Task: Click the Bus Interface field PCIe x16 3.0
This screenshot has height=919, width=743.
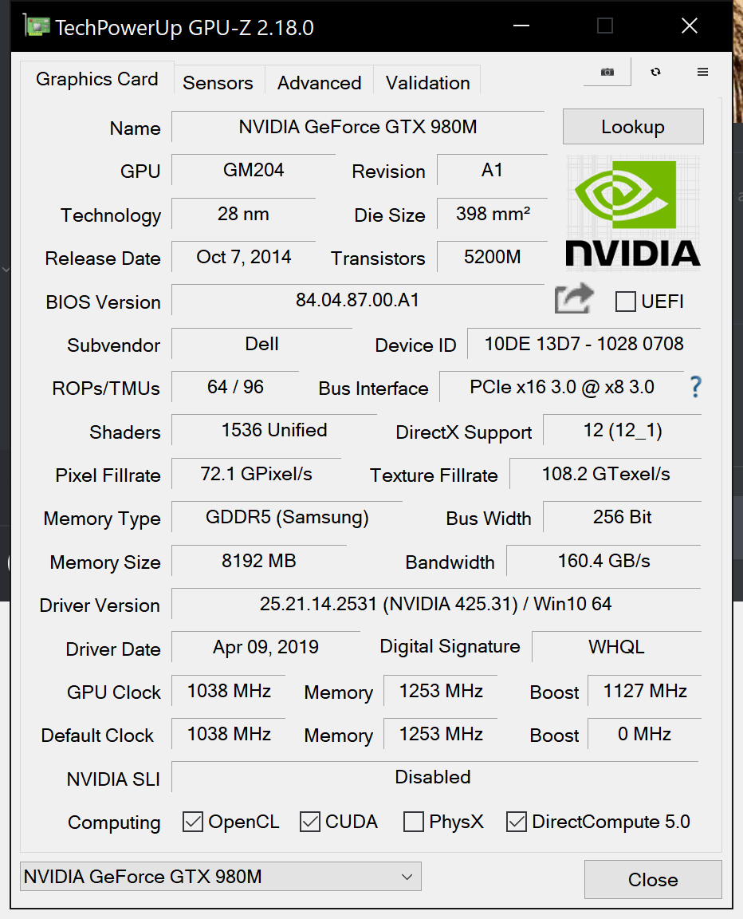Action: 561,387
